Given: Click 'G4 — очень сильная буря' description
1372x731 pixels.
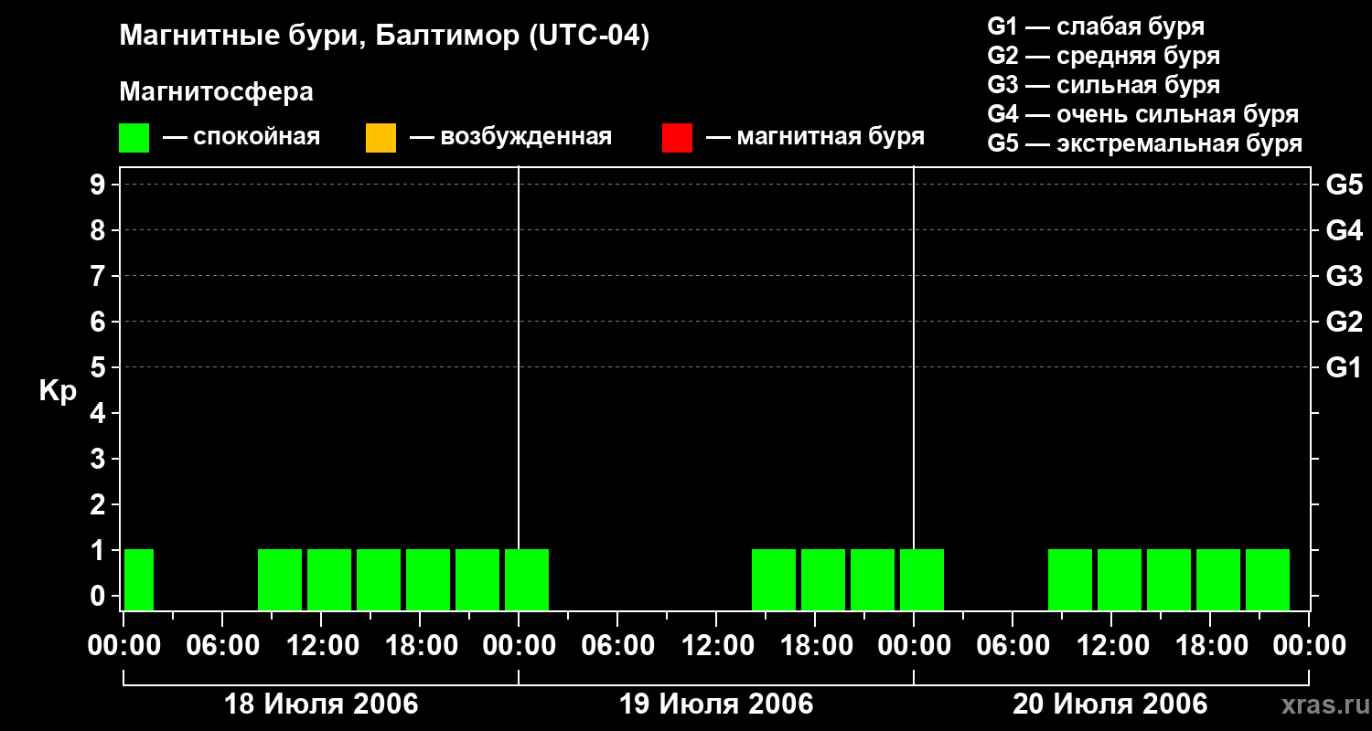Looking at the screenshot, I should (1143, 114).
